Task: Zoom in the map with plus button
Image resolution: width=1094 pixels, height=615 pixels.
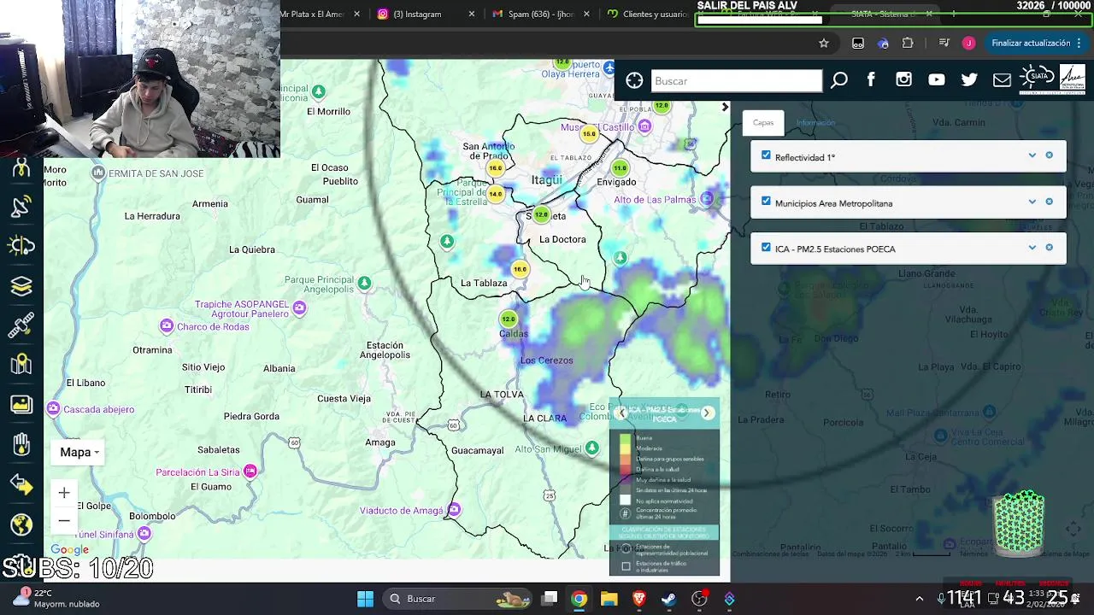Action: [x=64, y=493]
